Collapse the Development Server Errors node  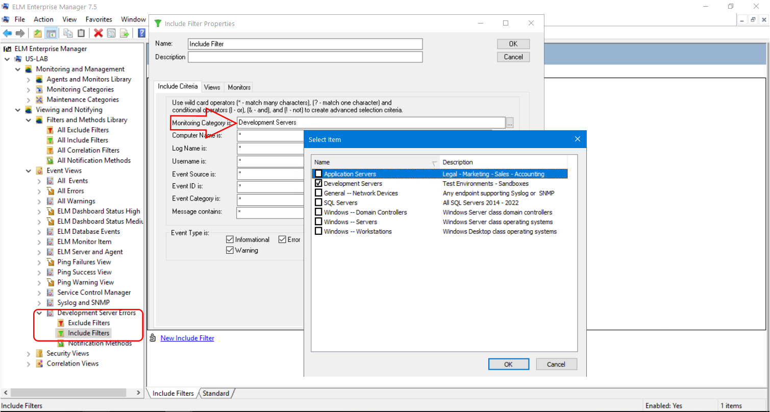[x=39, y=313]
